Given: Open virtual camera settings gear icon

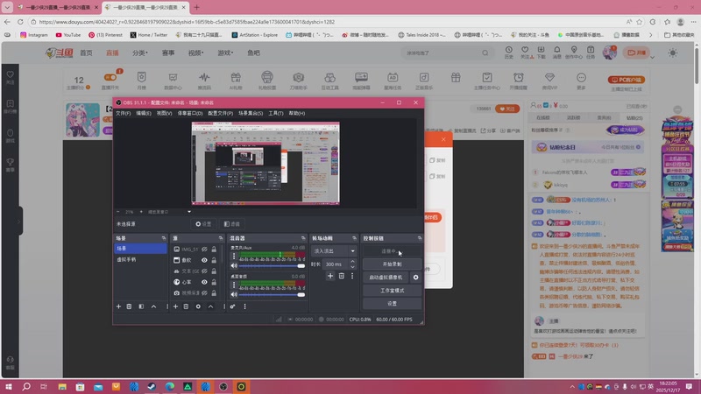Looking at the screenshot, I should click(x=416, y=277).
